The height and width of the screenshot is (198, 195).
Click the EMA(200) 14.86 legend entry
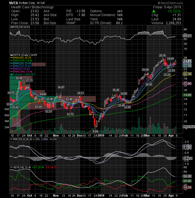point(21,61)
